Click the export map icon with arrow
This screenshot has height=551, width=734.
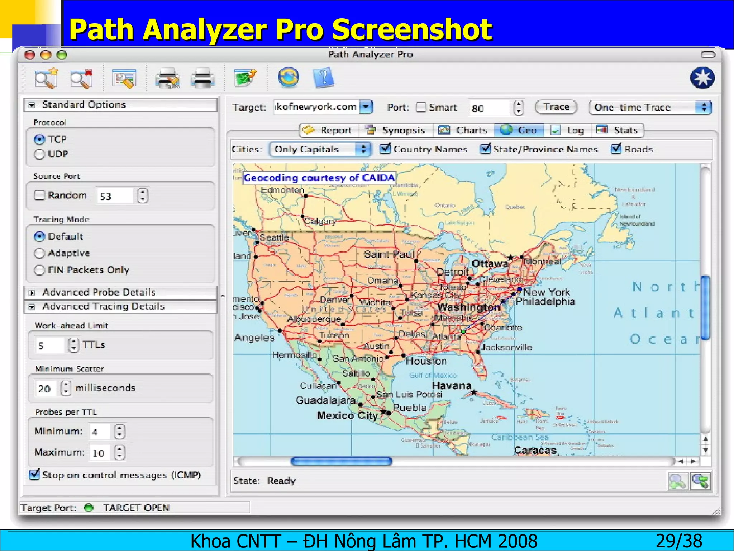246,77
